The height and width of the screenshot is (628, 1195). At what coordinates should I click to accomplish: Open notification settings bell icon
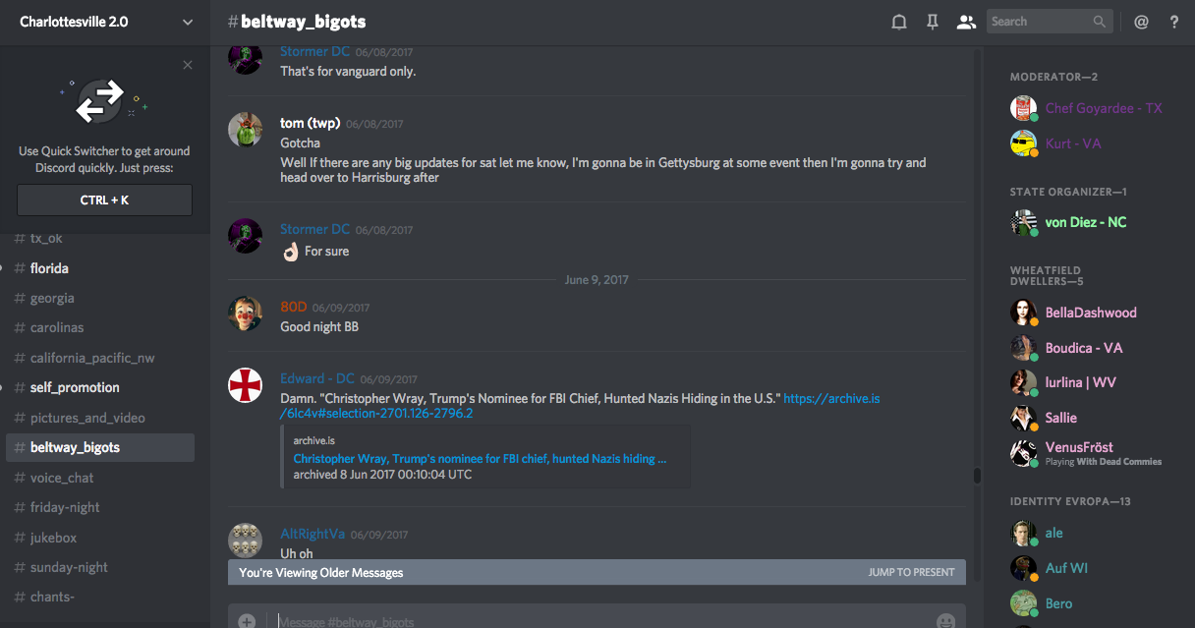898,22
